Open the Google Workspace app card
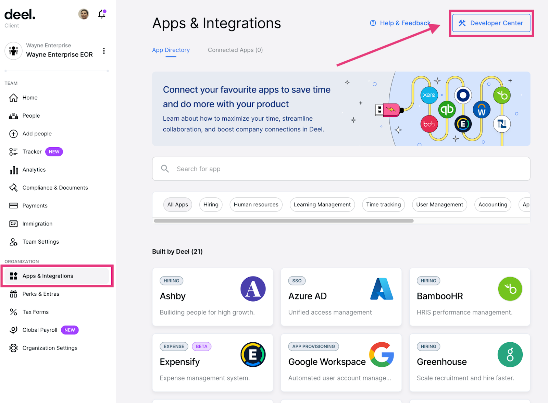The image size is (548, 403). [x=341, y=363]
